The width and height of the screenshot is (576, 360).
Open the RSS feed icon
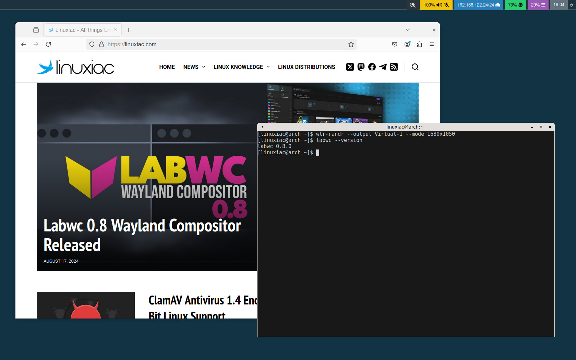click(394, 67)
